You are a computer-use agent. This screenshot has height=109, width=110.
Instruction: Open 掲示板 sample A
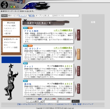coord(65,84)
